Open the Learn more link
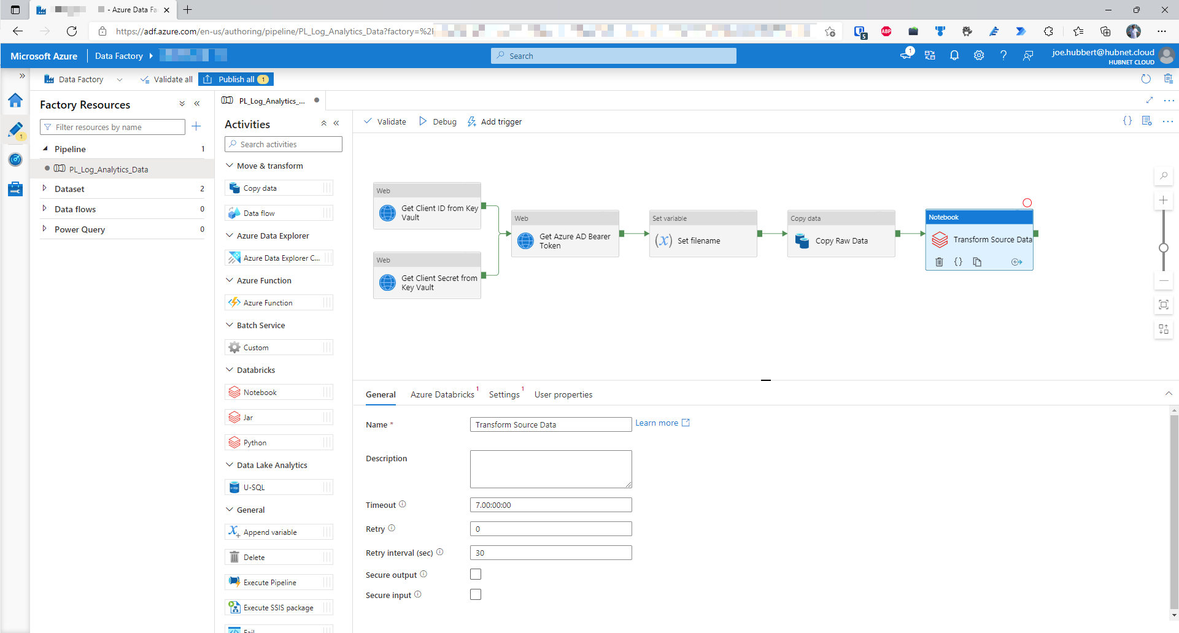Screen dimensions: 1179x633 [657, 423]
